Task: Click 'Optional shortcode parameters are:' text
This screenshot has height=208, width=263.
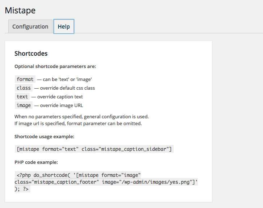Action: (55, 67)
